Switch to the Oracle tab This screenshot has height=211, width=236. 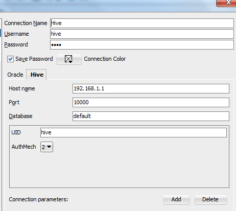tap(15, 75)
